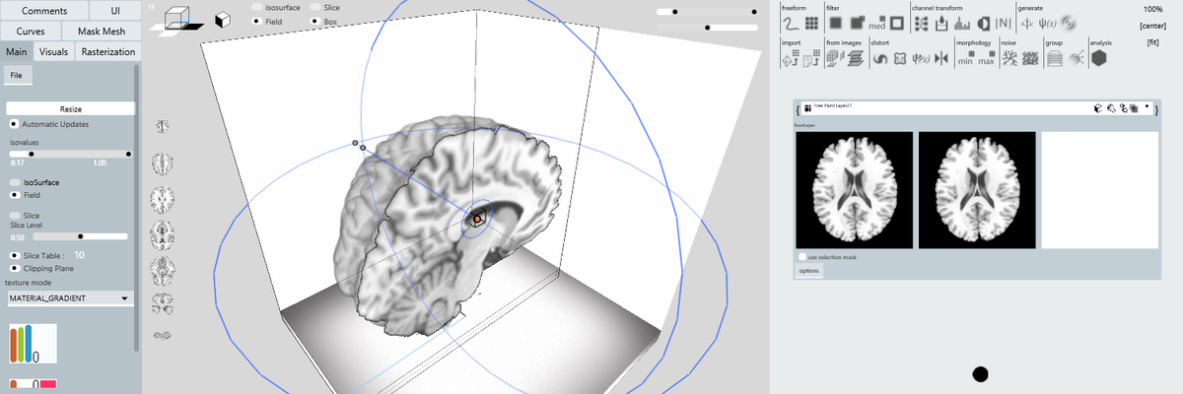Add the cellular noise pattern
The height and width of the screenshot is (394, 1183).
pos(1030,58)
